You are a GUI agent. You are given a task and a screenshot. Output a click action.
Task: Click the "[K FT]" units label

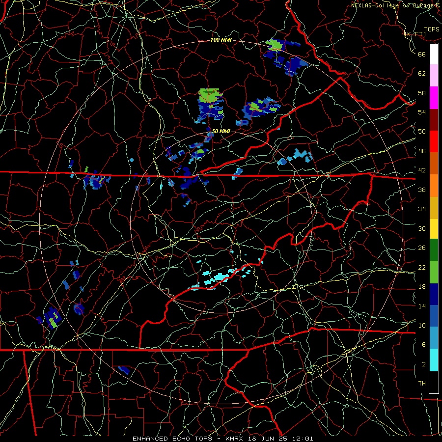click(415, 34)
